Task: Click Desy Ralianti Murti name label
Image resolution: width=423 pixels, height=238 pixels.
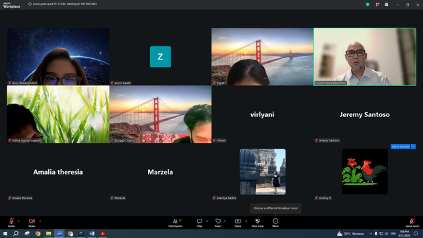Action: coord(23,83)
